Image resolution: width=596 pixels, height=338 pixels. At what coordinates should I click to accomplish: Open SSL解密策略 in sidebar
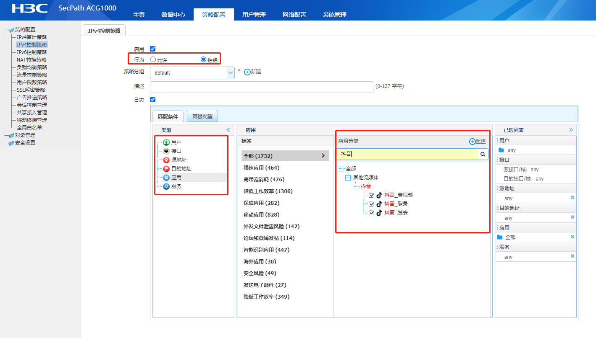pyautogui.click(x=31, y=90)
